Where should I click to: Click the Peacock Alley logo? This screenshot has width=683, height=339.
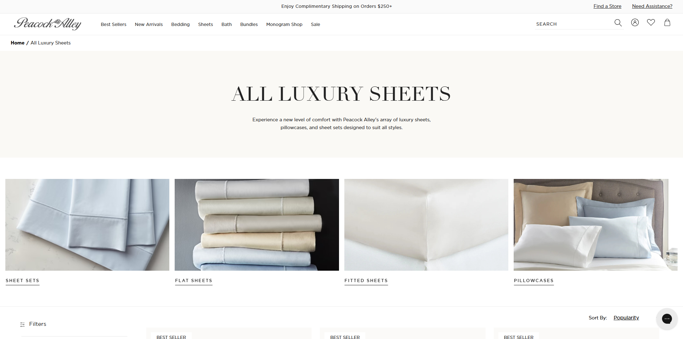(48, 24)
